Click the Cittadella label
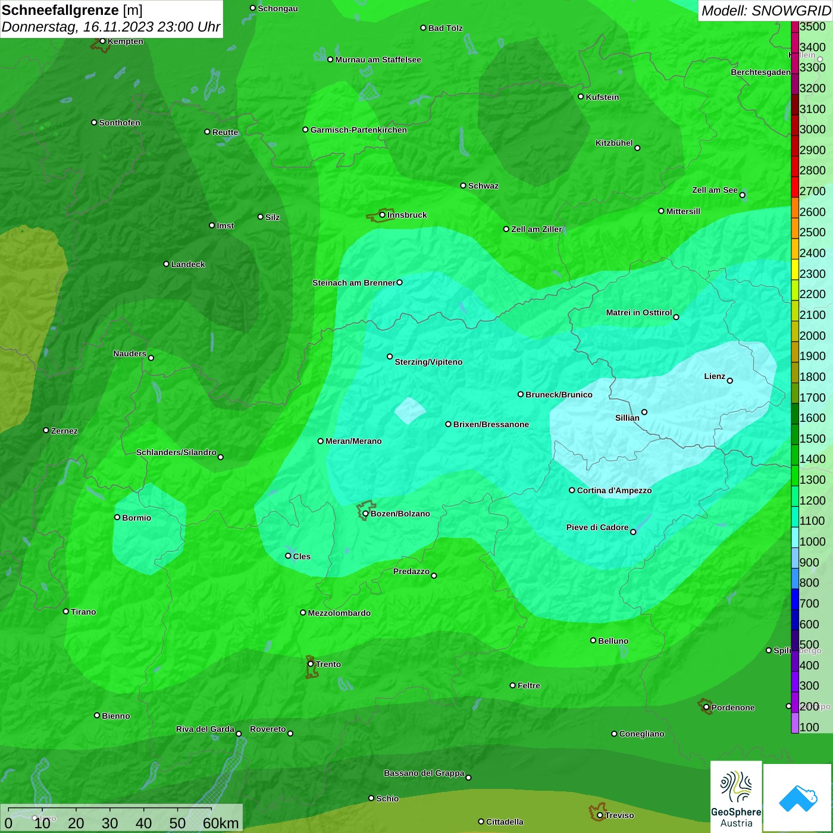833x833 pixels. click(505, 822)
